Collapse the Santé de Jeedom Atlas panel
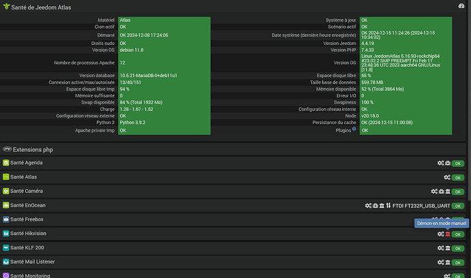 41,7
